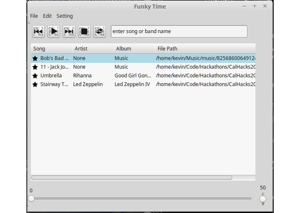Click the Rihanna artist cell
This screenshot has width=300, height=213.
(82, 75)
